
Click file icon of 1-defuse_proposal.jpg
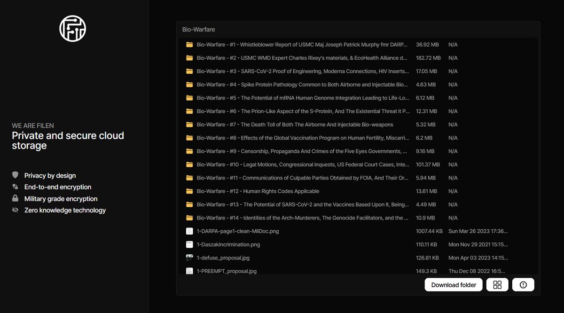pyautogui.click(x=189, y=258)
